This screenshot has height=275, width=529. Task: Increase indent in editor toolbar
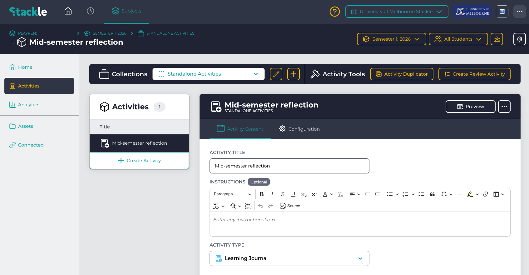378,194
